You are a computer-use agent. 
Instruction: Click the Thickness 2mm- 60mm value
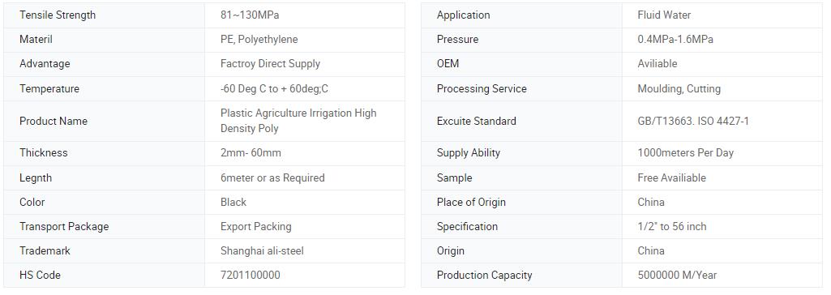[251, 152]
